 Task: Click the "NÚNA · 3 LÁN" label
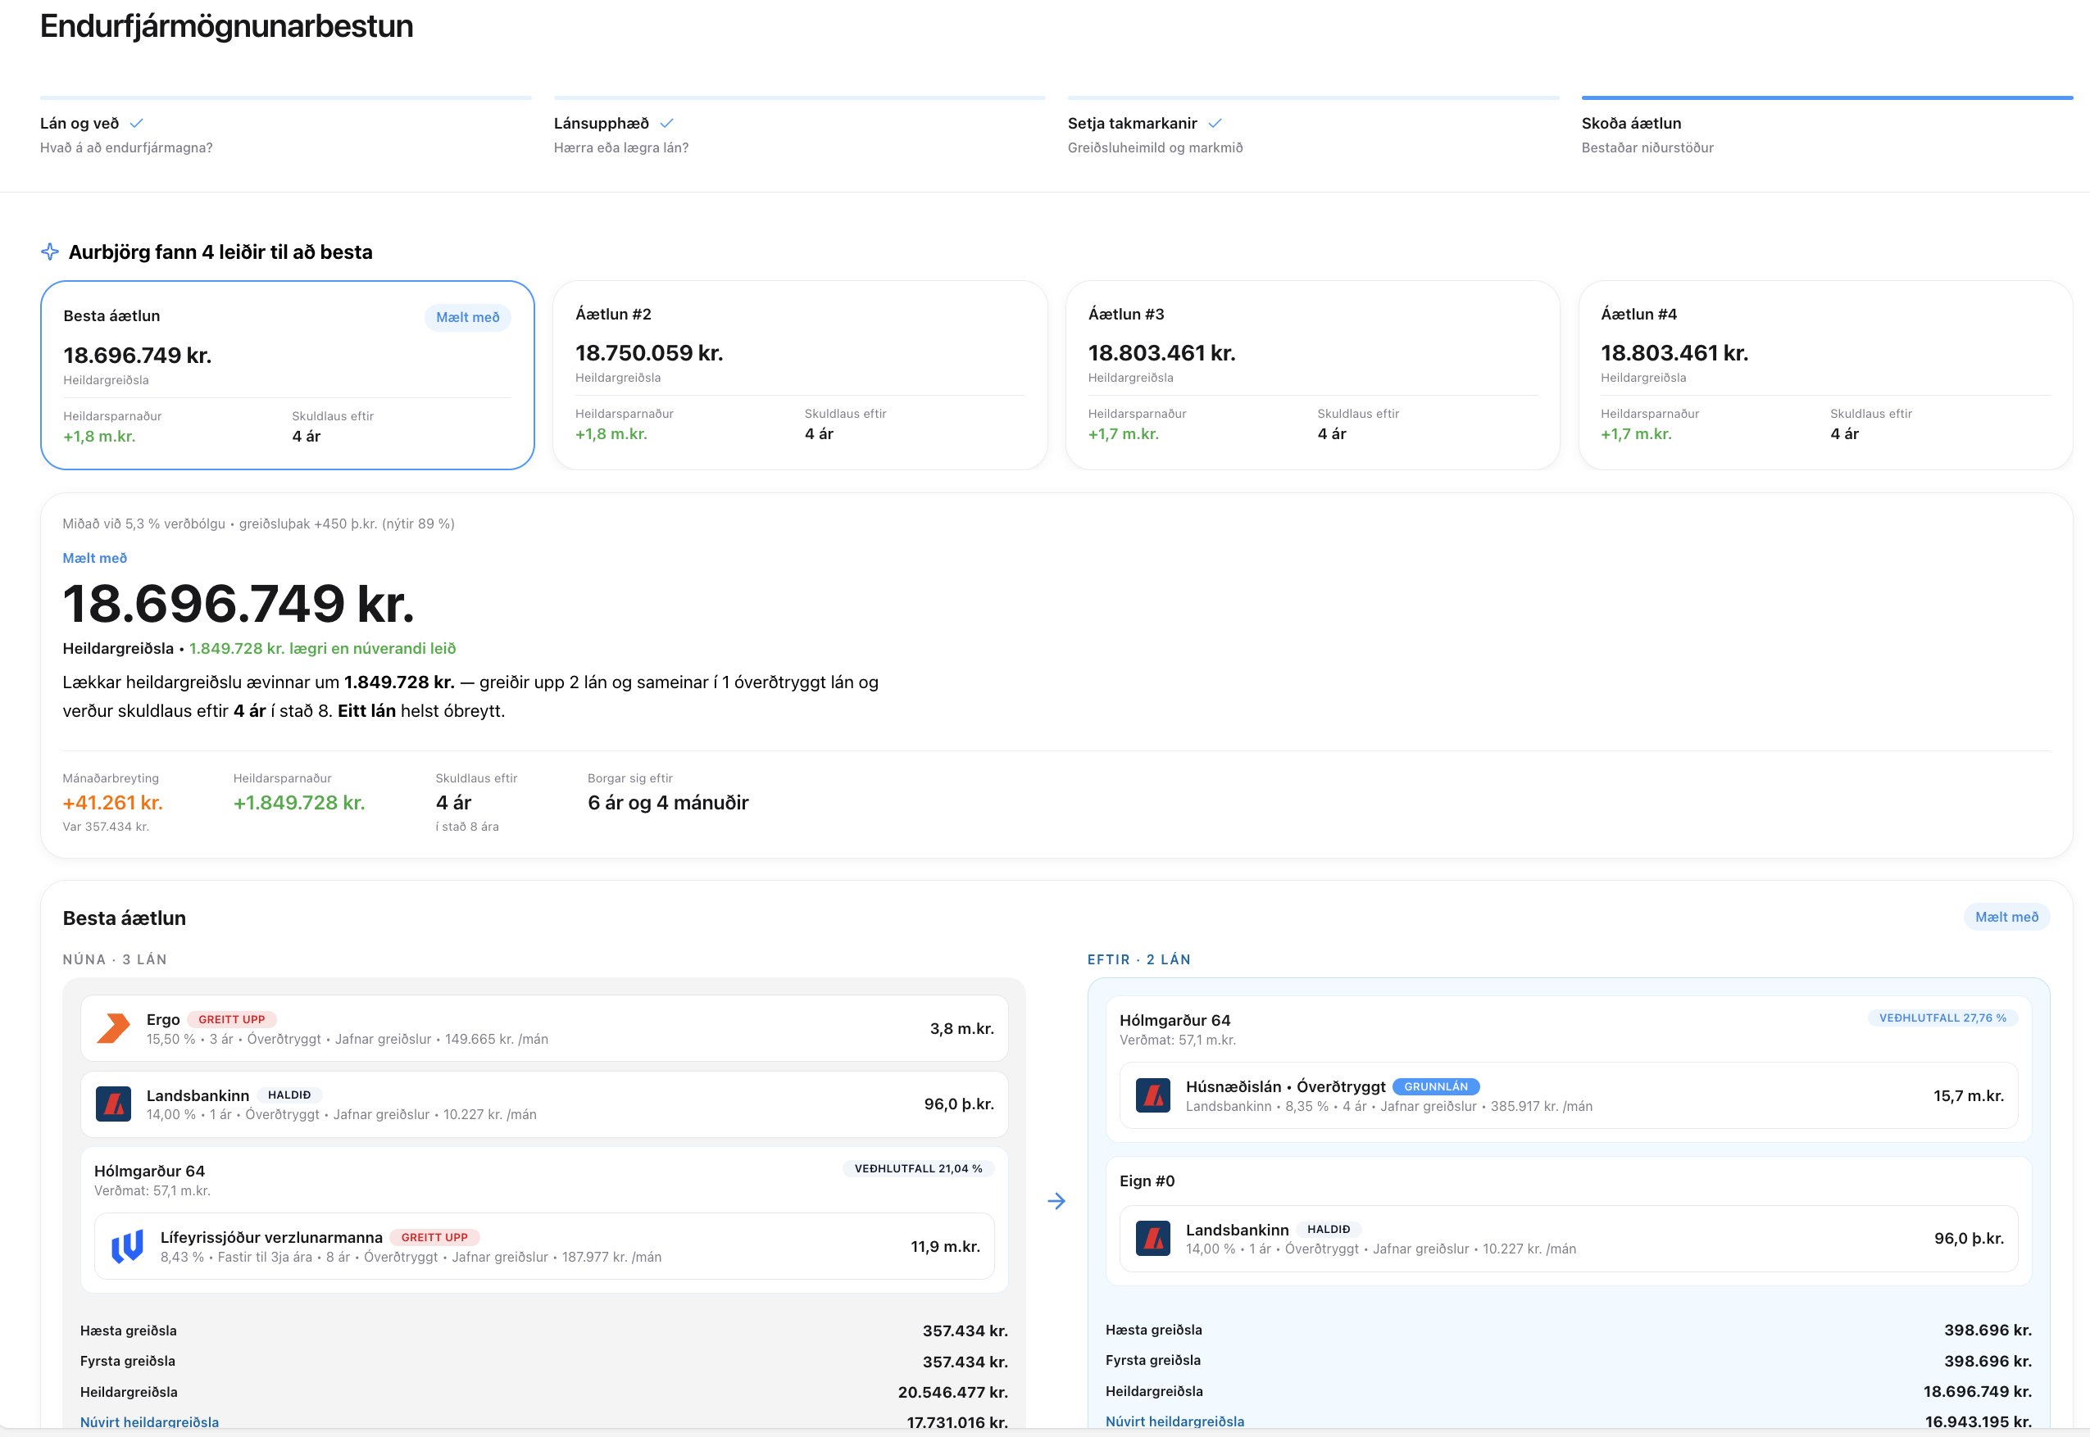[x=115, y=960]
